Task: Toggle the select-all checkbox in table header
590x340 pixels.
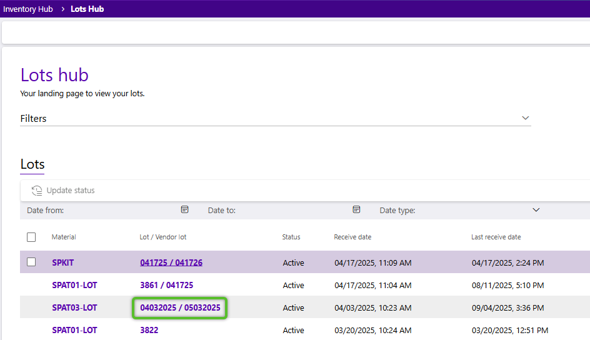Action: click(x=31, y=237)
